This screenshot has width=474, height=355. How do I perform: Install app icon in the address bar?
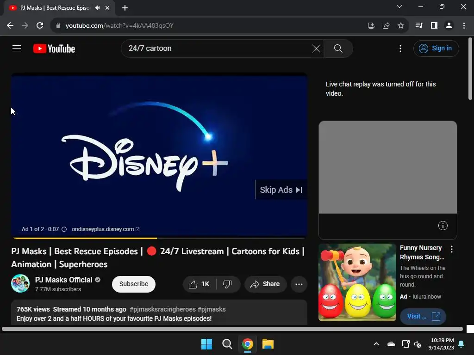click(x=371, y=26)
